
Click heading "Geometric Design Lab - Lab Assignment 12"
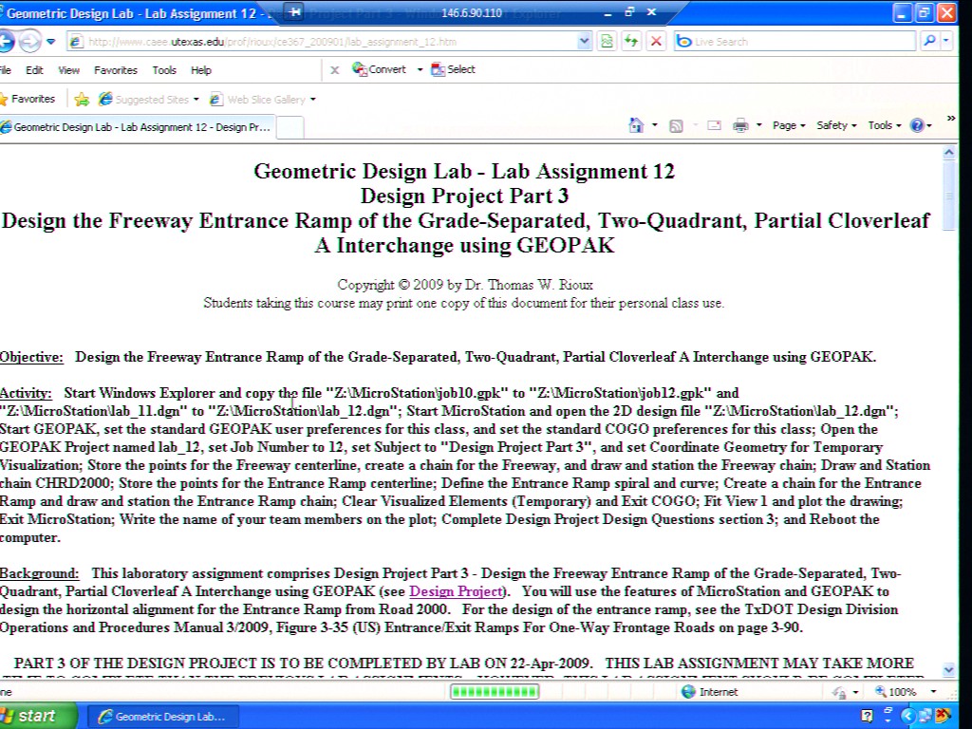pos(464,171)
